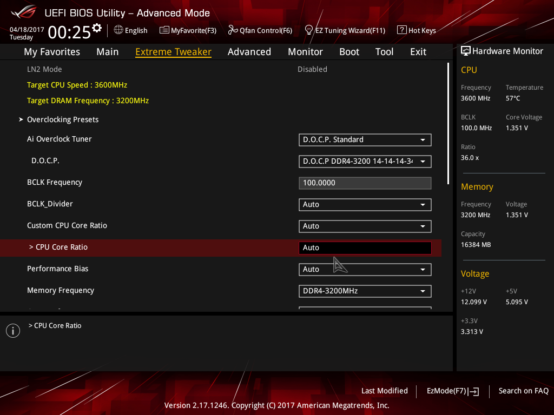Switch to the Boot tab
This screenshot has width=554, height=415.
click(x=349, y=52)
